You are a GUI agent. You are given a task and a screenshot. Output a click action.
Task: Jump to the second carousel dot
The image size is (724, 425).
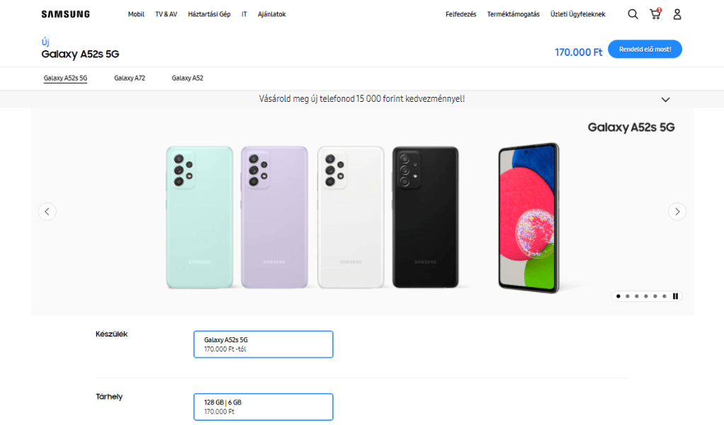click(x=628, y=296)
